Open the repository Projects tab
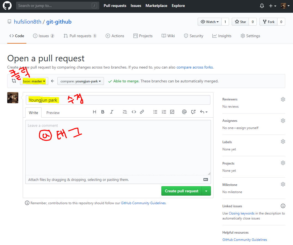This screenshot has height=245, width=293. [x=143, y=36]
